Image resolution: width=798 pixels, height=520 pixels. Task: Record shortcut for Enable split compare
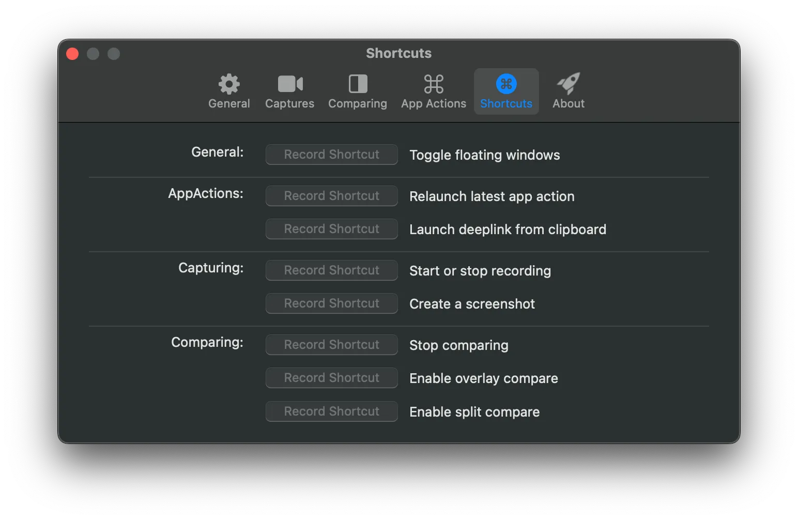click(331, 411)
